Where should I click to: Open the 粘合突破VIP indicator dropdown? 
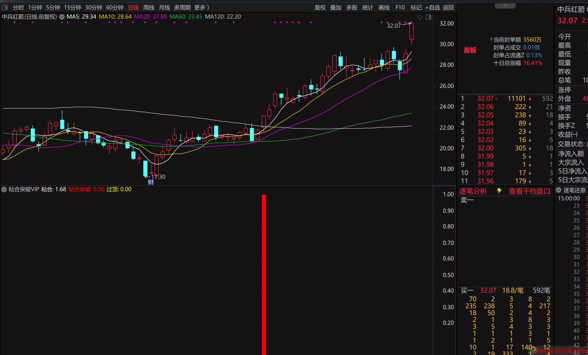[4, 189]
